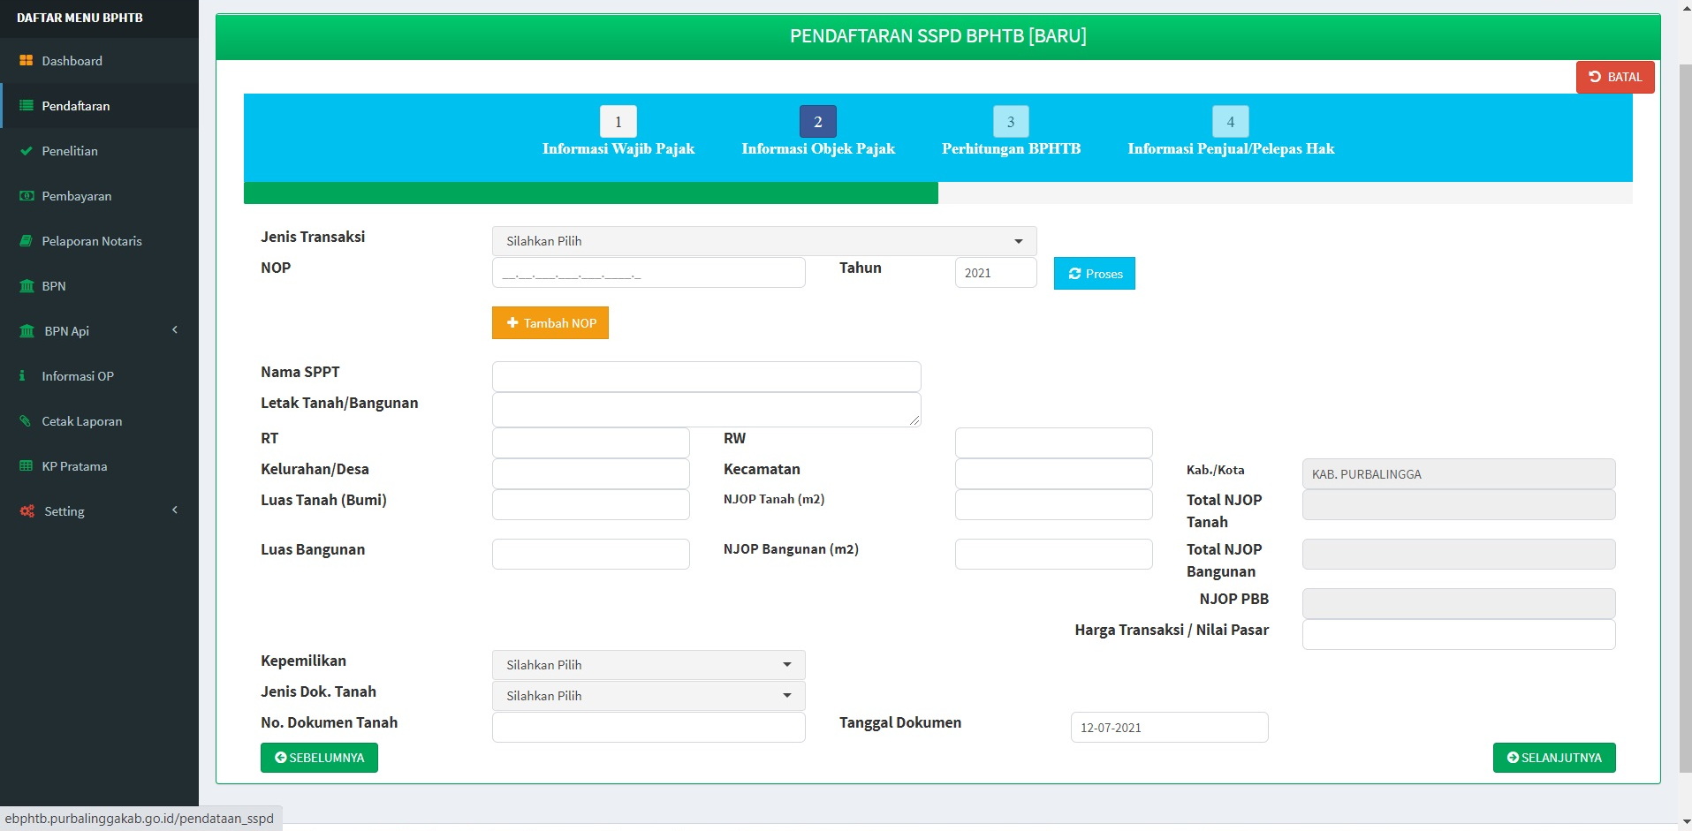Select the BPN bank icon in sidebar

tap(26, 285)
